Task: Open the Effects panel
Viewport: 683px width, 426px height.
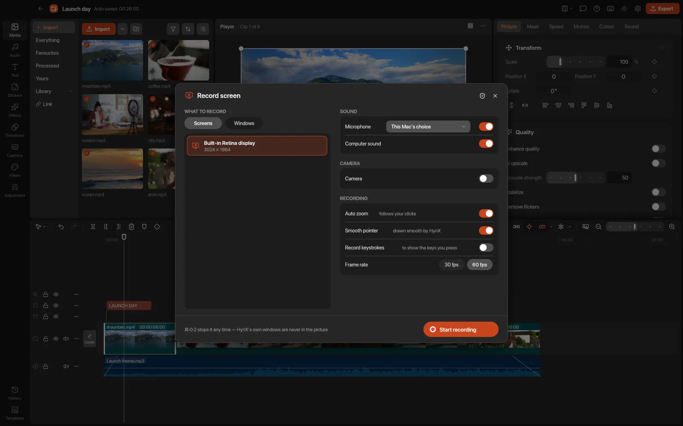Action: (15, 110)
